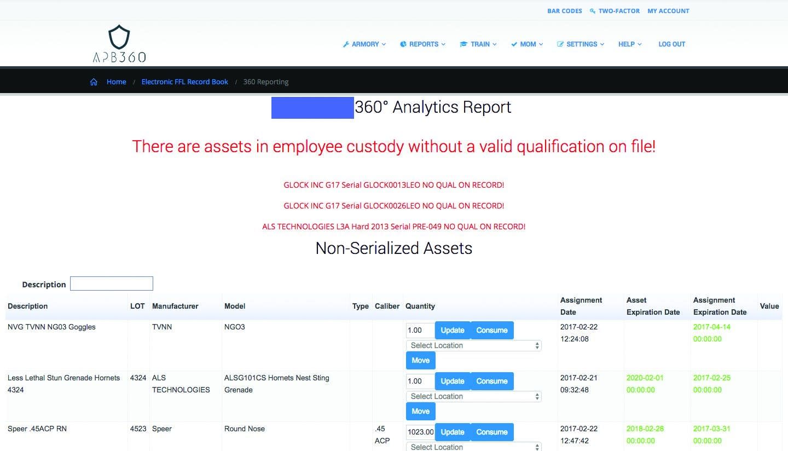Click the Description filter text field
The image size is (788, 451).
click(112, 284)
